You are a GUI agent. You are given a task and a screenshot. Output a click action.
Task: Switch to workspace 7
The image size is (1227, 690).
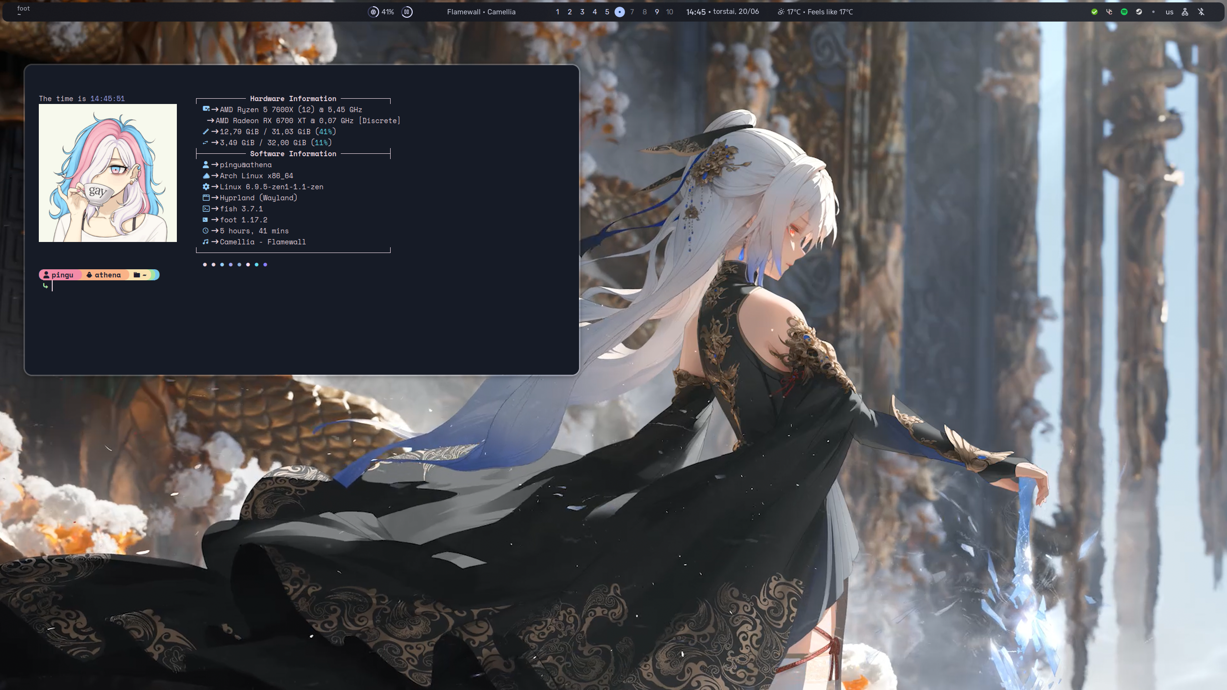(x=632, y=12)
